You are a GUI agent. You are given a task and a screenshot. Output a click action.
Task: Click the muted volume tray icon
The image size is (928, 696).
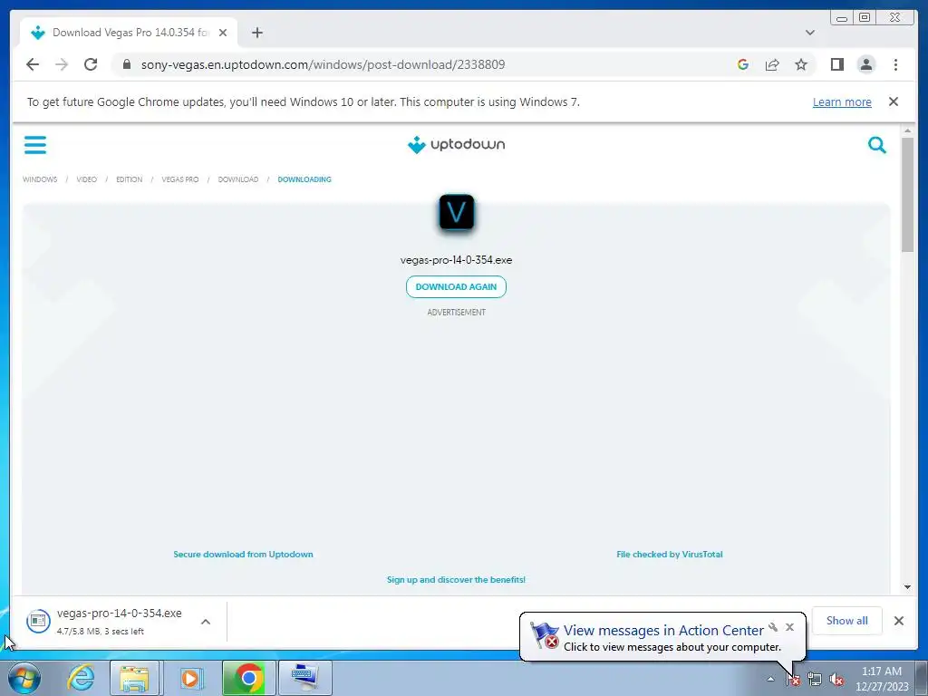click(x=836, y=680)
